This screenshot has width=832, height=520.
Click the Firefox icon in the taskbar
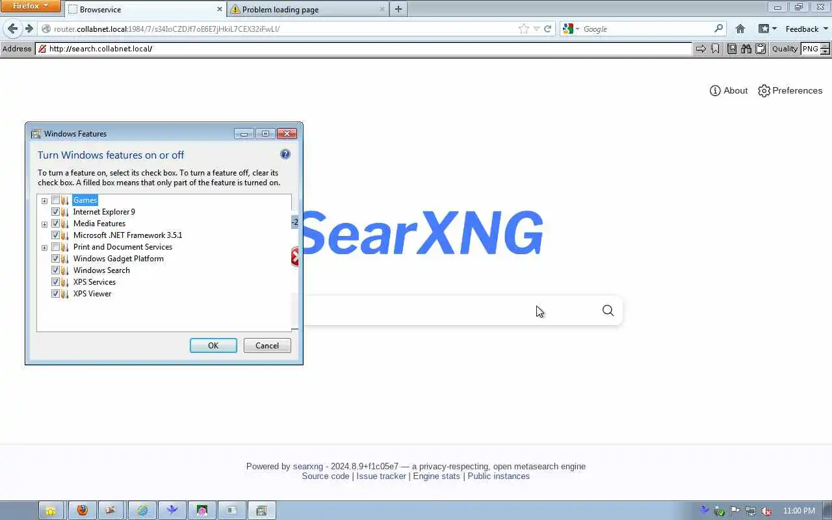82,511
